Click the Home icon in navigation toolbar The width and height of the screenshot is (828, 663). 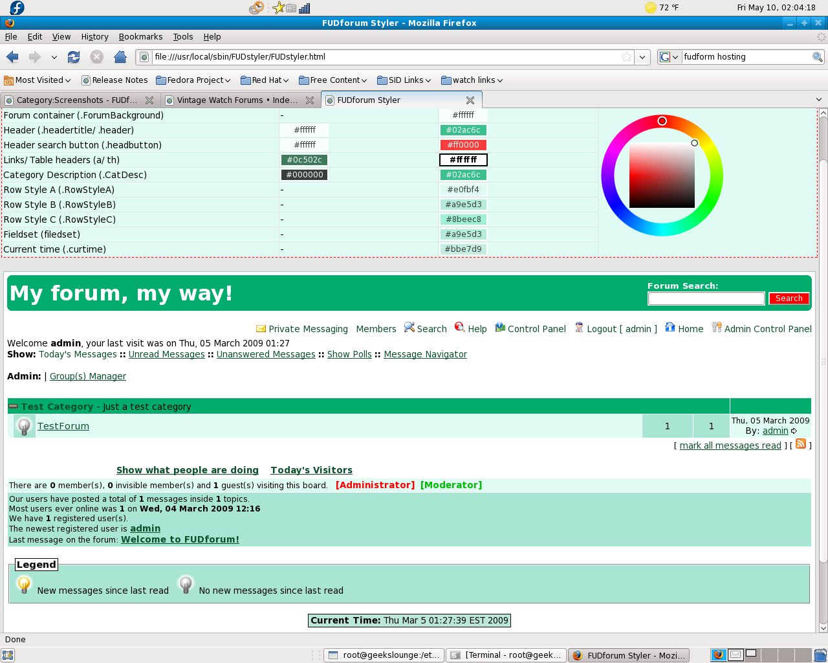120,57
